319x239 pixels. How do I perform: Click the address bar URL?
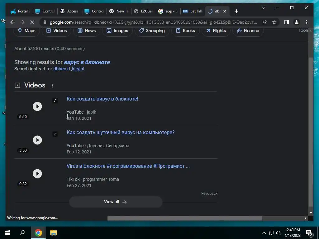pos(153,22)
